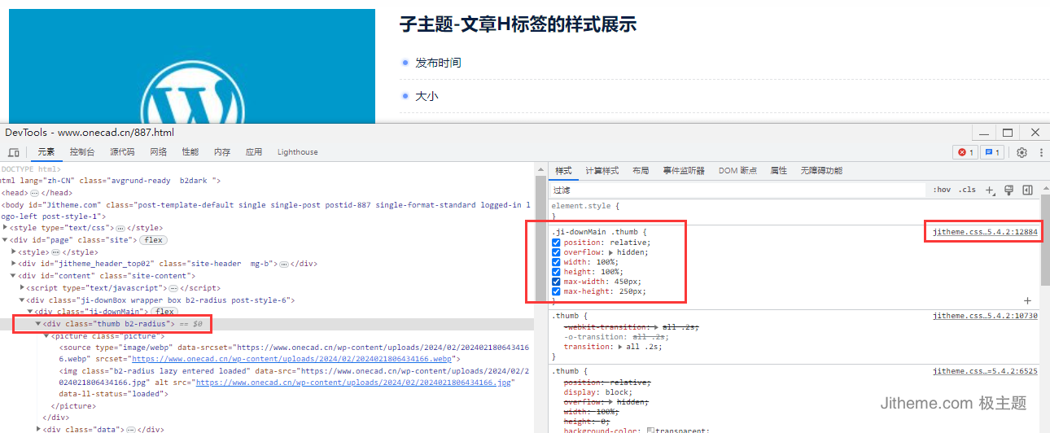
Task: Open jitheme.css source link at line 12884
Action: coord(985,232)
